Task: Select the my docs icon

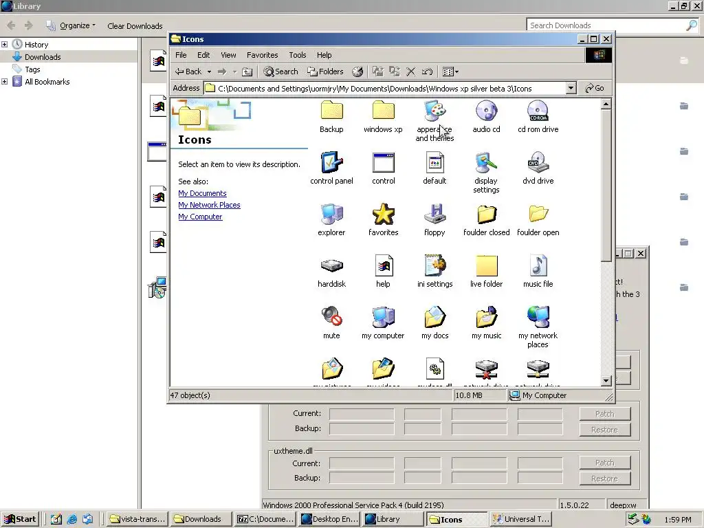Action: 434,318
